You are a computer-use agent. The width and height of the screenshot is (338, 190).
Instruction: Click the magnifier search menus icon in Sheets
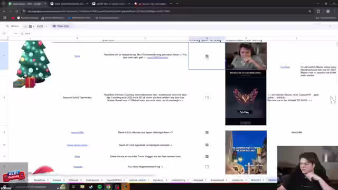[7, 26]
